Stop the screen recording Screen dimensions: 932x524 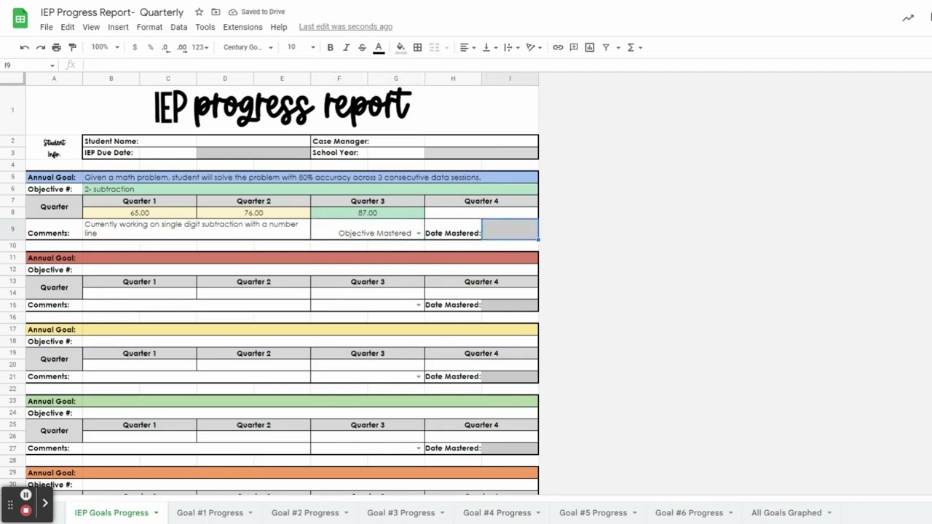pos(25,511)
